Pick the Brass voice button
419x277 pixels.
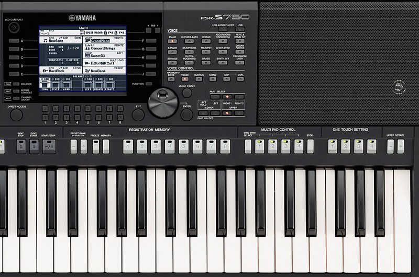[x=206, y=63]
